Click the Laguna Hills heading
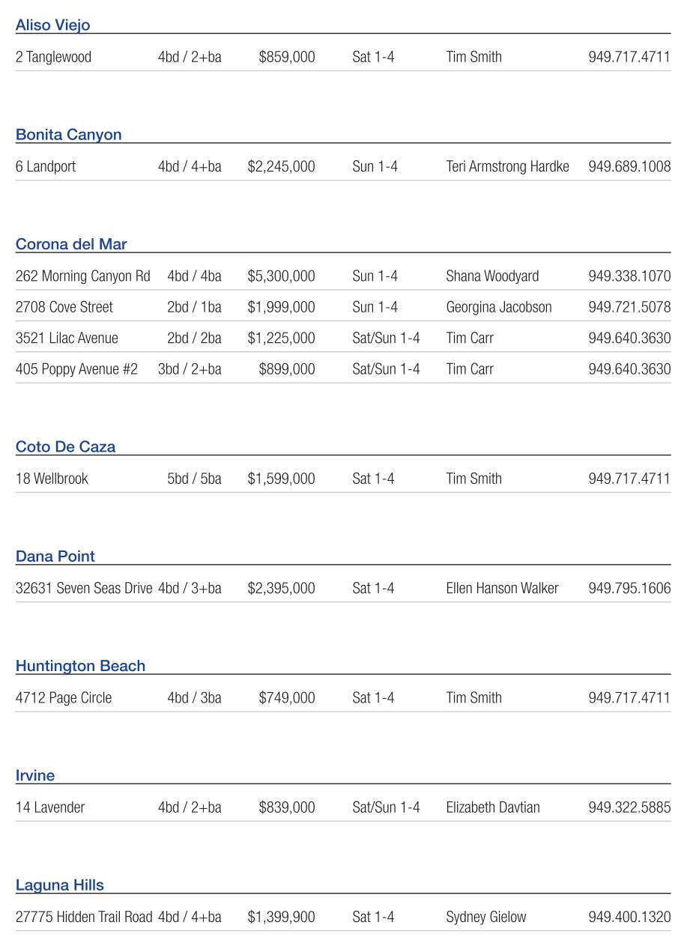 (60, 885)
